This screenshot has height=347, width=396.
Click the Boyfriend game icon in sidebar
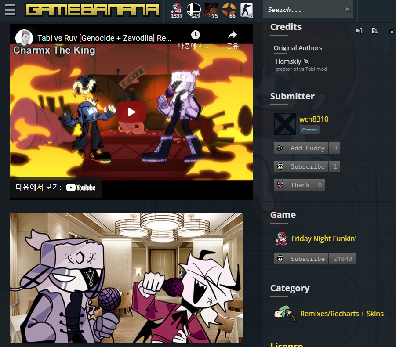pyautogui.click(x=281, y=239)
